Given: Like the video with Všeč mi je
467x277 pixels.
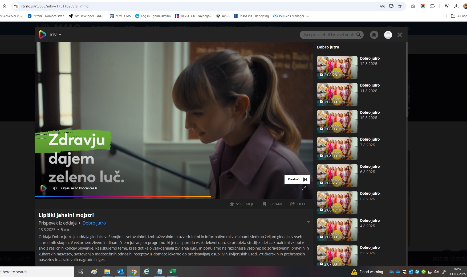Looking at the screenshot, I should tap(242, 204).
